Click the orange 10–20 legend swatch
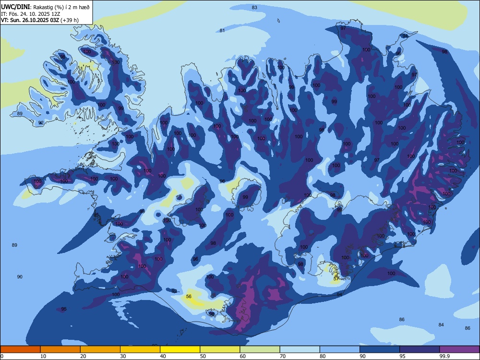 point(60,349)
